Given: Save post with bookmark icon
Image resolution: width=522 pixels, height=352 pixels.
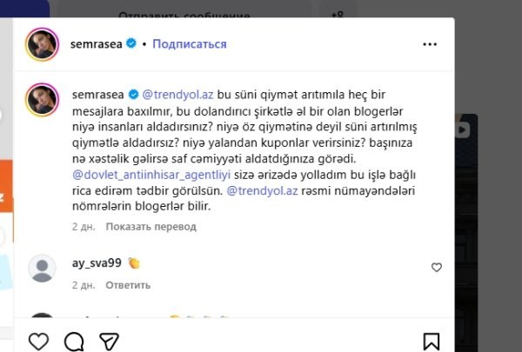Looking at the screenshot, I should pos(432,342).
